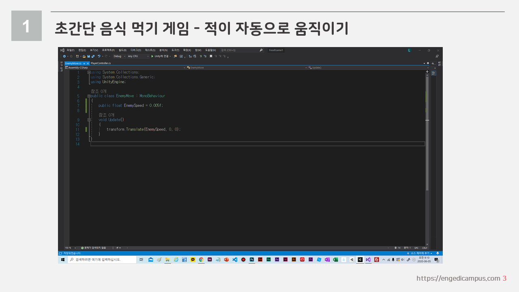Open Adobe Illustrator from the taskbar

click(x=294, y=259)
